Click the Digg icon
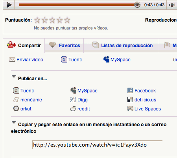The width and height of the screenshot is (177, 158). click(73, 99)
